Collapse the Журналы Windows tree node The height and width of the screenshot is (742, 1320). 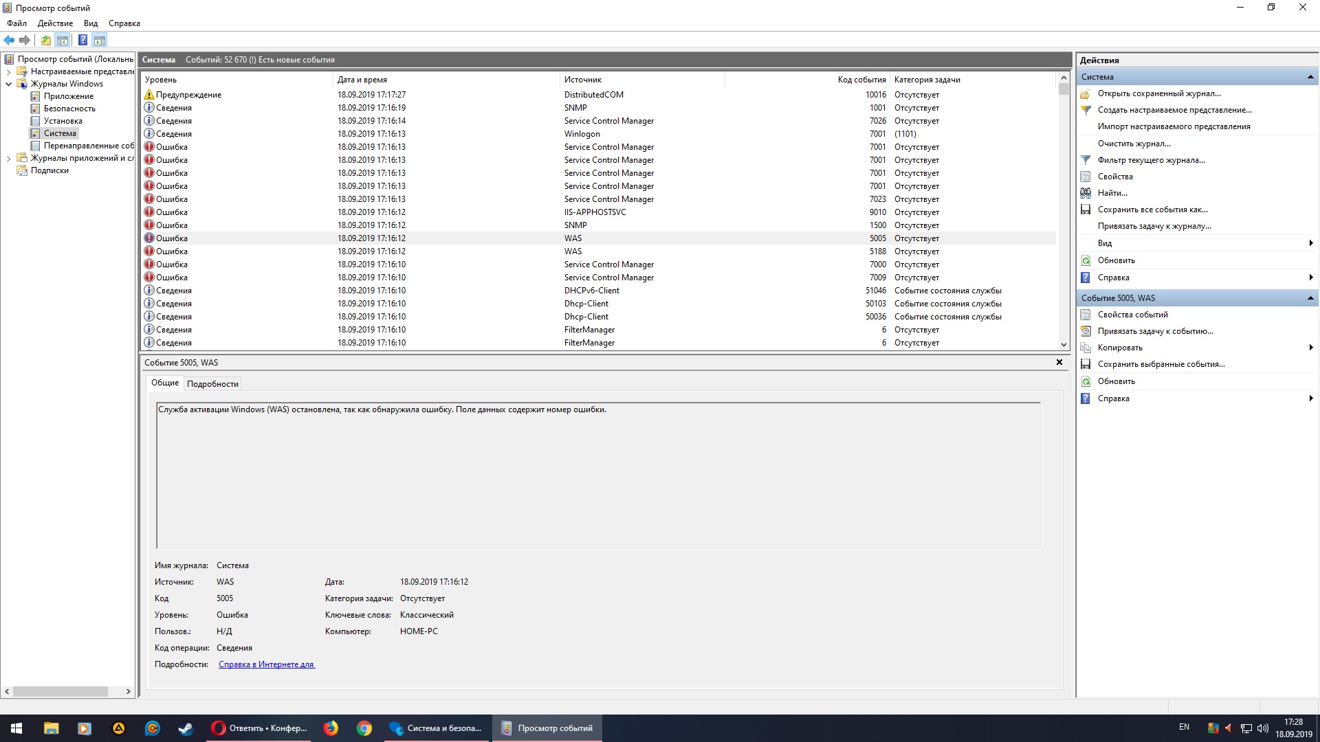pos(8,84)
